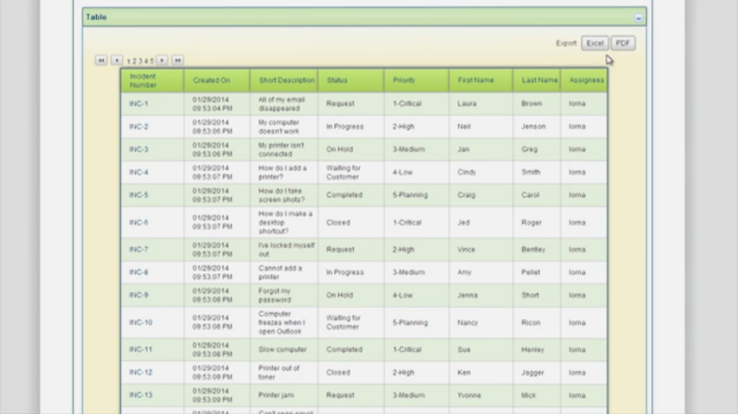
Task: Open page 2 of results
Action: 134,61
